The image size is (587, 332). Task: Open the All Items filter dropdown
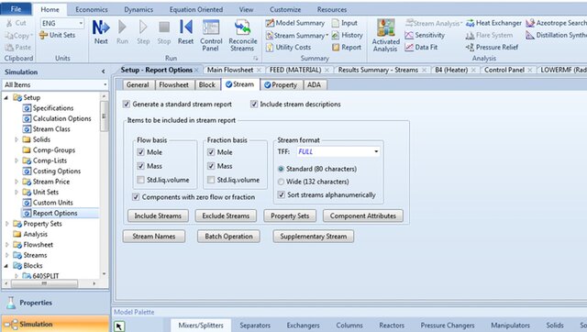(105, 84)
